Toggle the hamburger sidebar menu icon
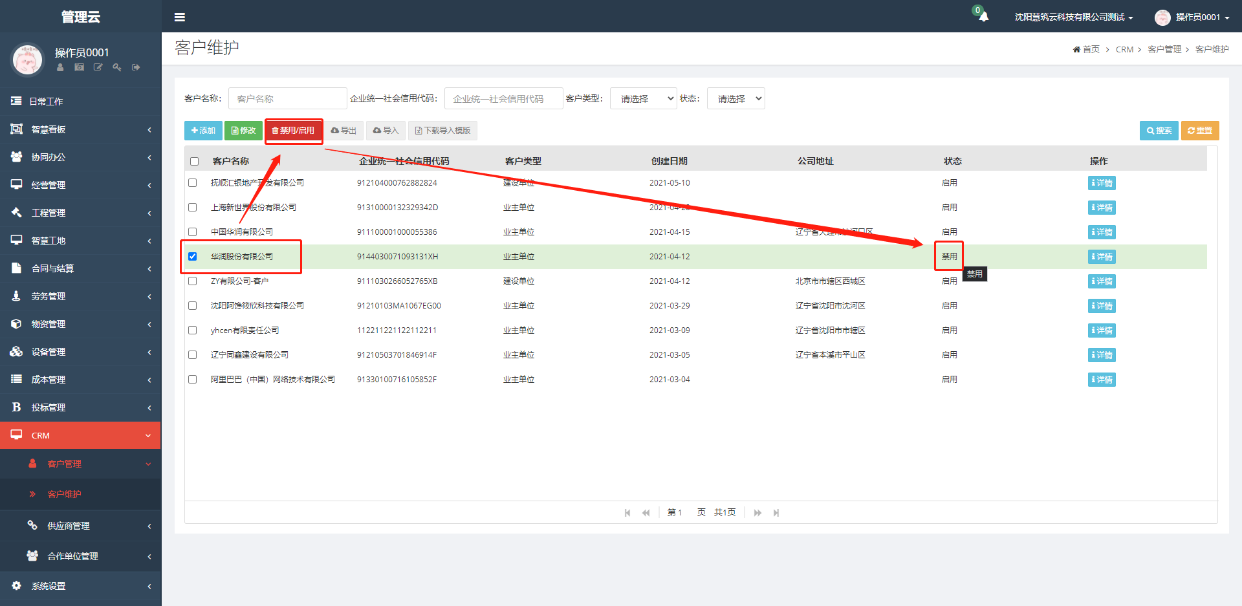 (x=180, y=17)
